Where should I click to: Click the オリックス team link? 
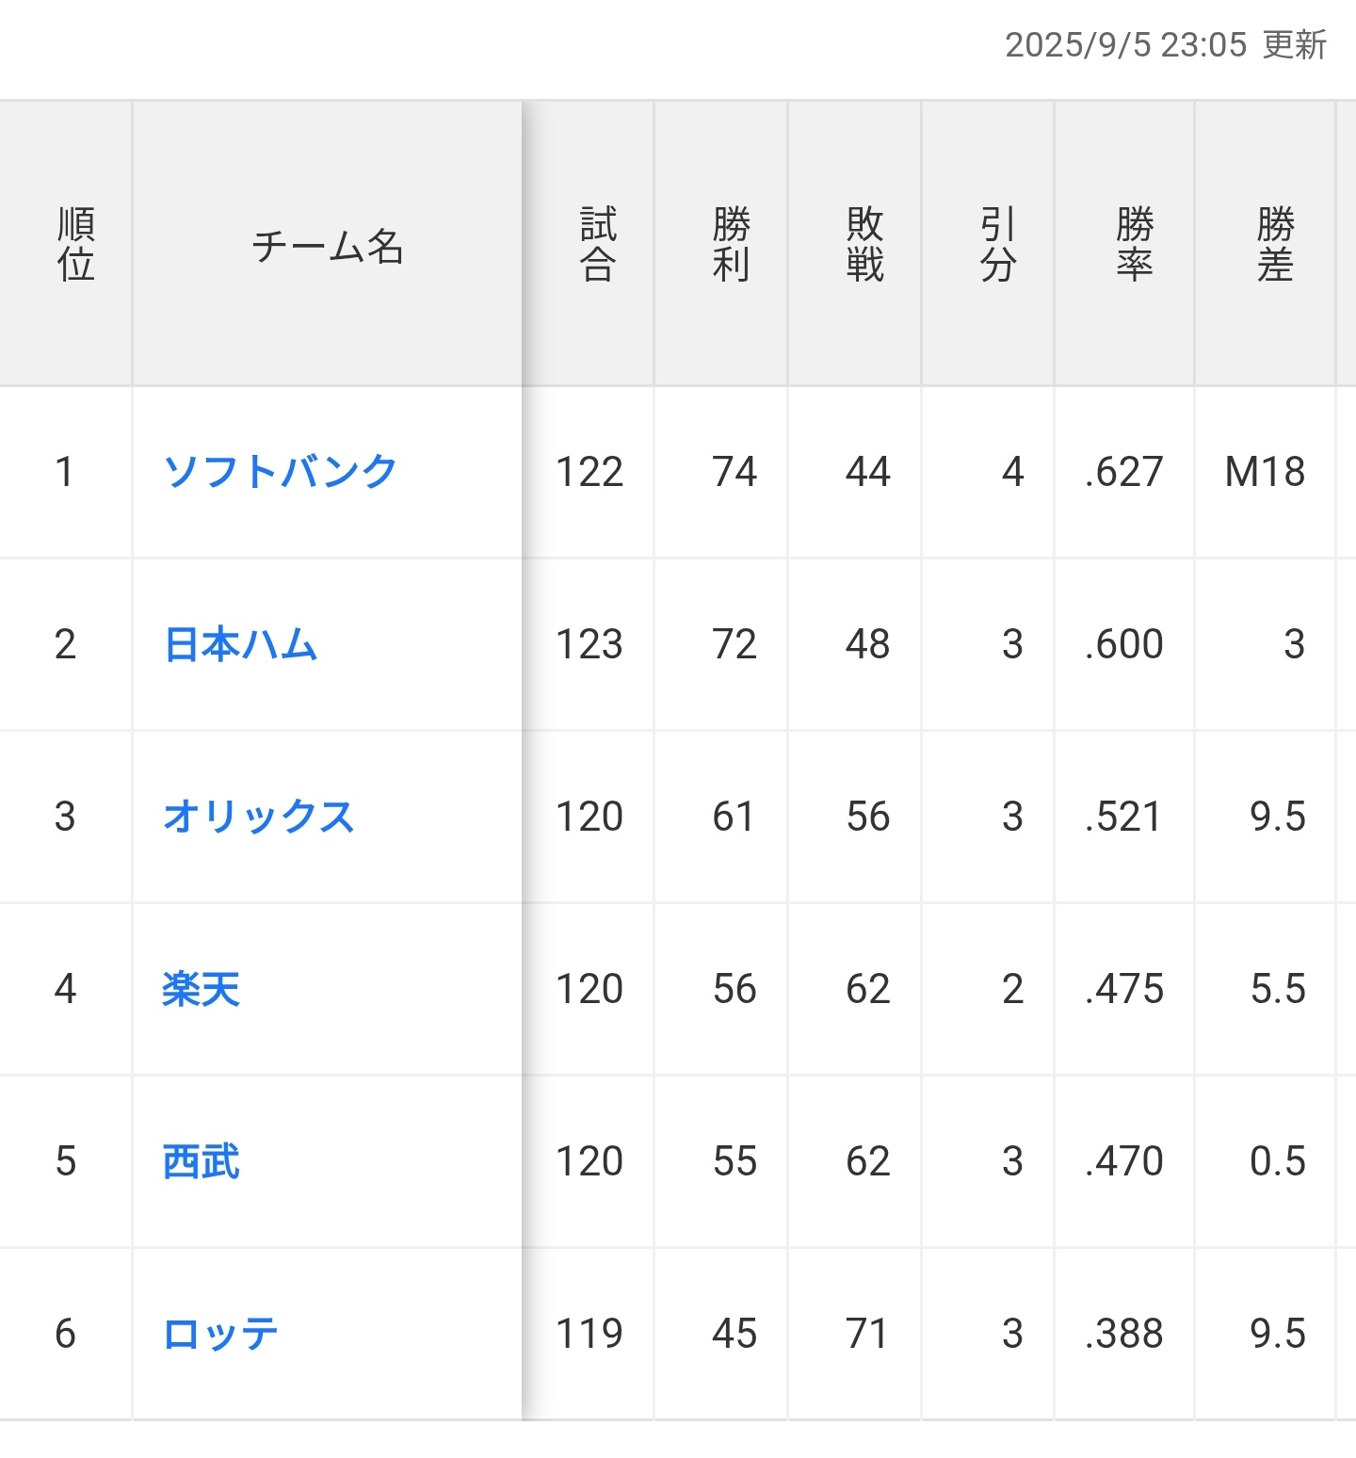click(x=259, y=817)
